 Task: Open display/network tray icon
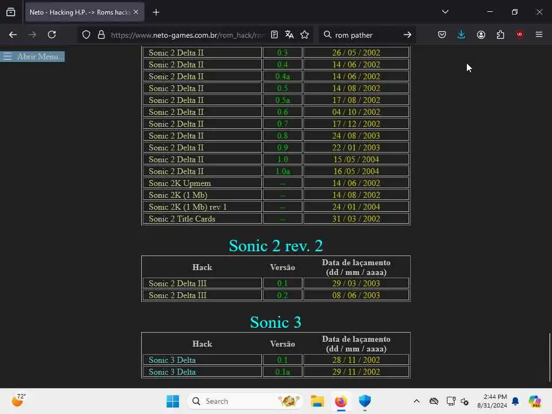click(451, 401)
